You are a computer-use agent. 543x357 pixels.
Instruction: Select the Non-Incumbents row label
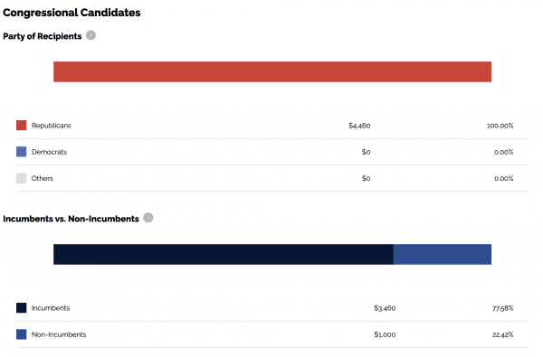(59, 334)
